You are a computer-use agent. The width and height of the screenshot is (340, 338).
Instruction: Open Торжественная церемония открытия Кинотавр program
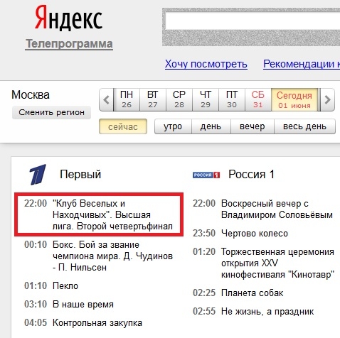pos(277,263)
